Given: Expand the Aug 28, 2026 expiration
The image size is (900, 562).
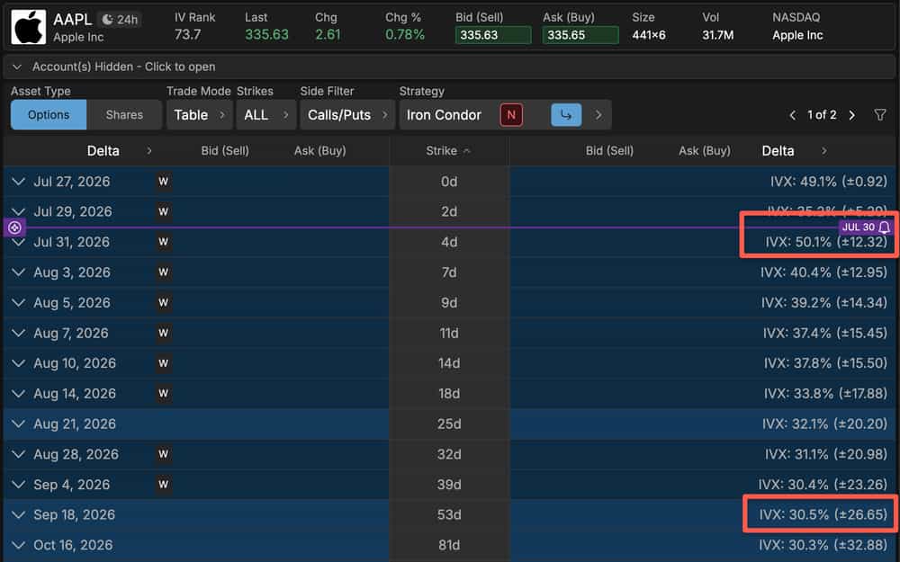Looking at the screenshot, I should pos(18,454).
